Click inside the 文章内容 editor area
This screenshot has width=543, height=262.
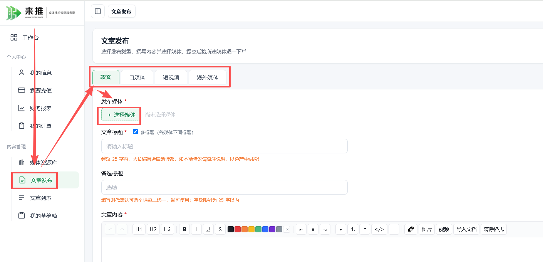tap(322, 249)
